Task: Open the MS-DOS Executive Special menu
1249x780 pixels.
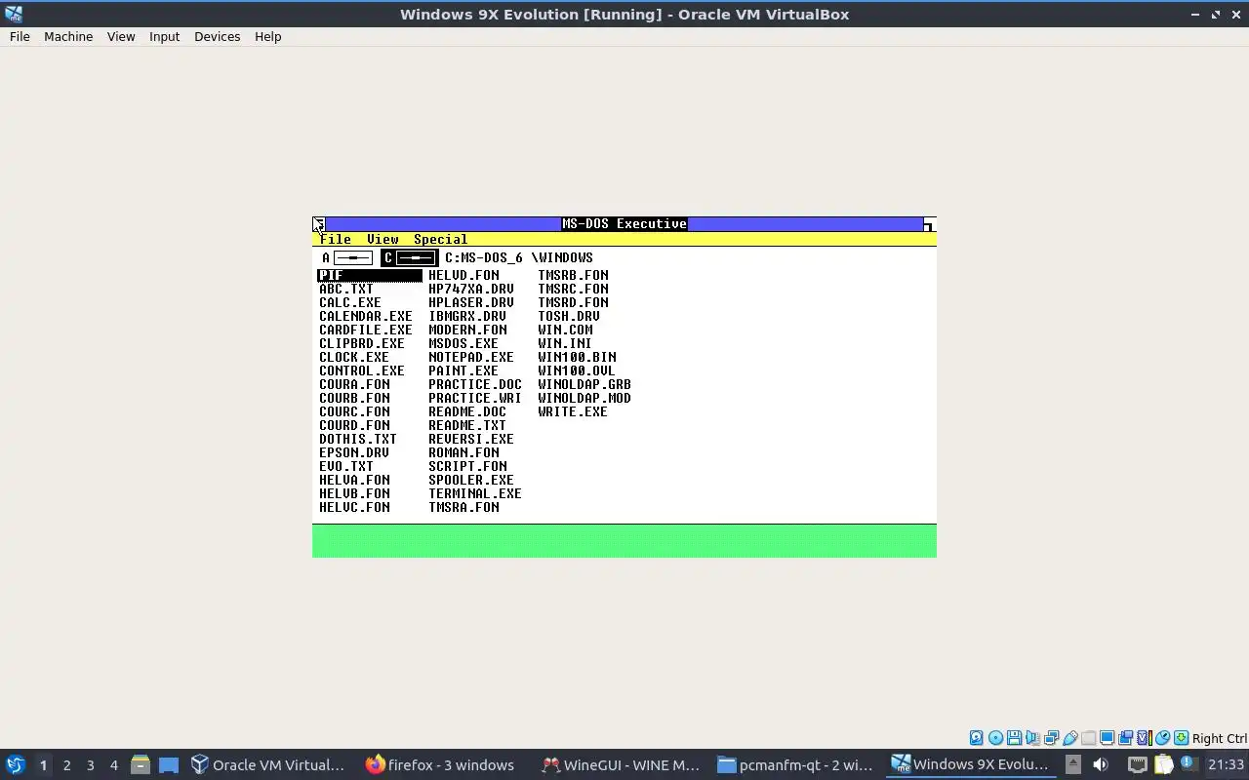Action: click(x=440, y=239)
